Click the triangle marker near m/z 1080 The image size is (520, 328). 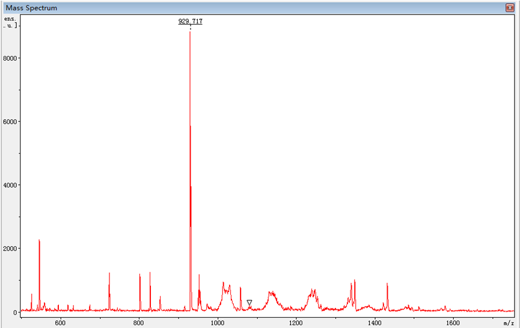pos(249,303)
